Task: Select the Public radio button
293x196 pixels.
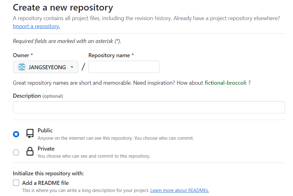Action: (x=16, y=134)
